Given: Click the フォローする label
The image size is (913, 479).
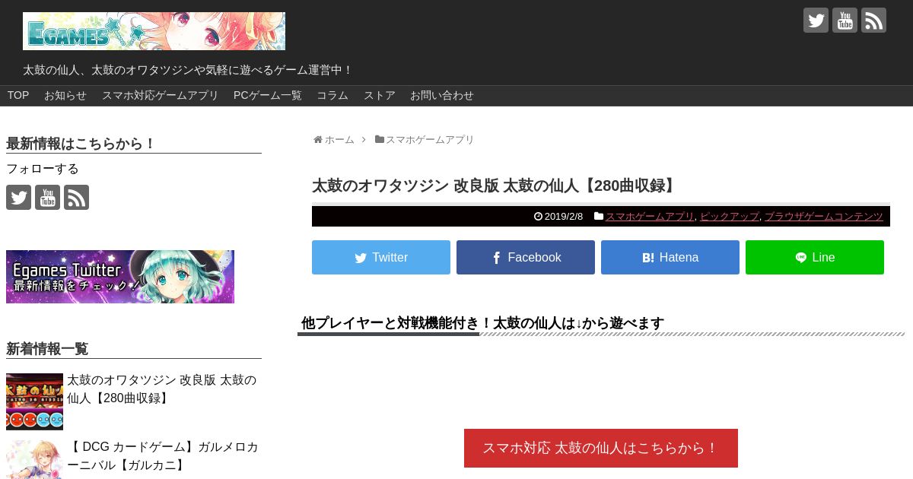Looking at the screenshot, I should coord(43,169).
